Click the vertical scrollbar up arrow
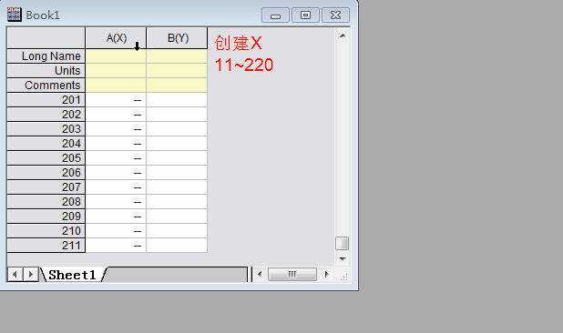 [343, 35]
